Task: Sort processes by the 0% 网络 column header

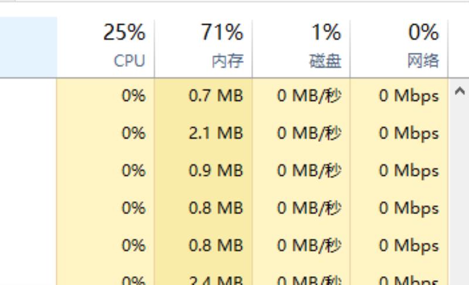Action: click(399, 47)
